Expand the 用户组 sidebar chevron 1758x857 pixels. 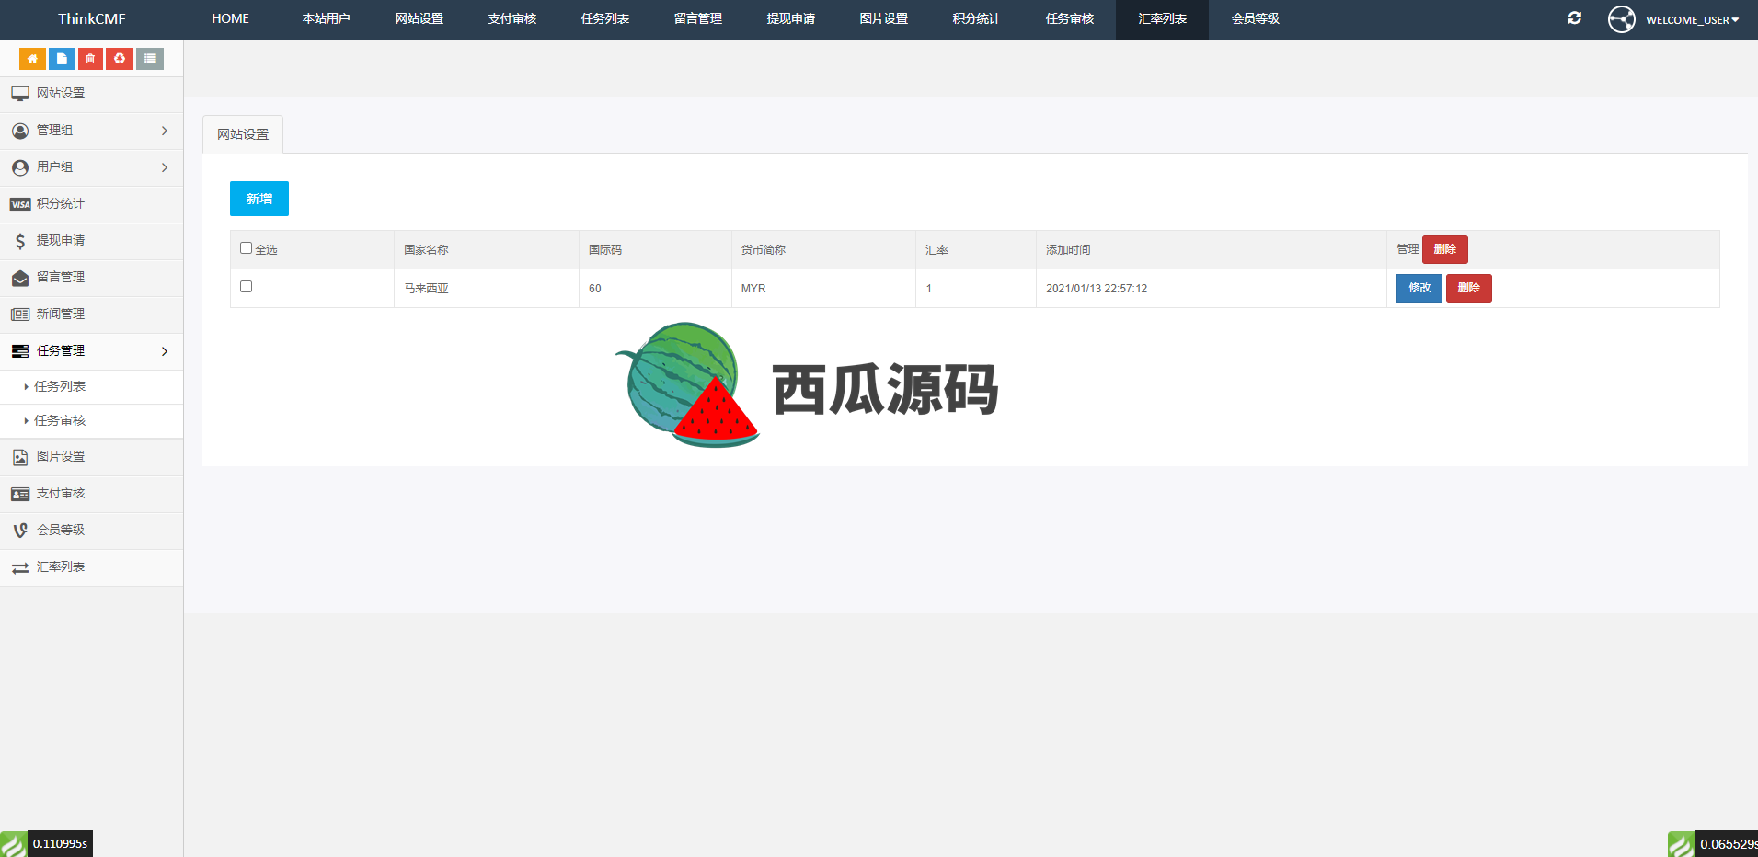(x=165, y=167)
